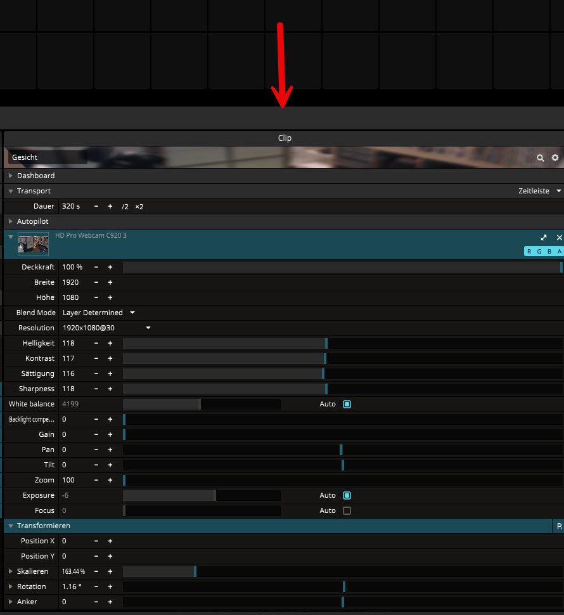The image size is (564, 615).
Task: Halve the Dauer with the /2 button
Action: point(125,207)
